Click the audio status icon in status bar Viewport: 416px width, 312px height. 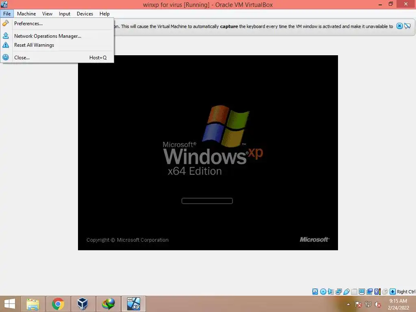click(x=331, y=292)
